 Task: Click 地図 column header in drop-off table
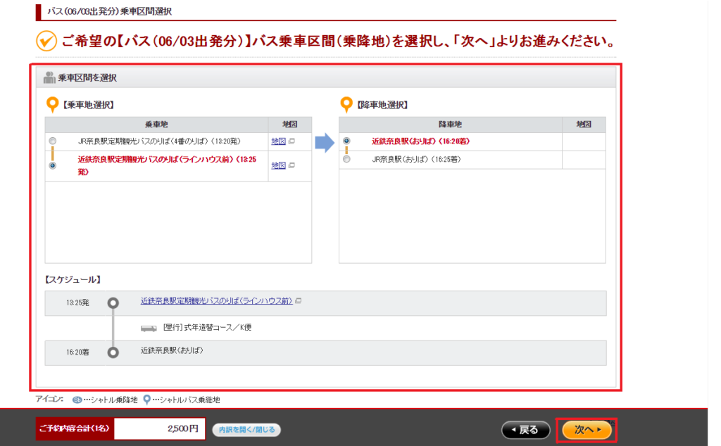click(584, 125)
